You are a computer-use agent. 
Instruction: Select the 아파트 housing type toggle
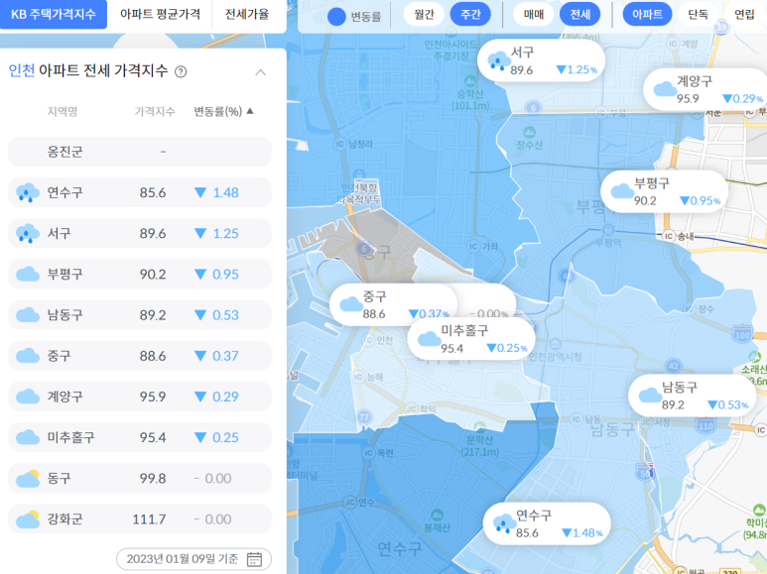647,14
